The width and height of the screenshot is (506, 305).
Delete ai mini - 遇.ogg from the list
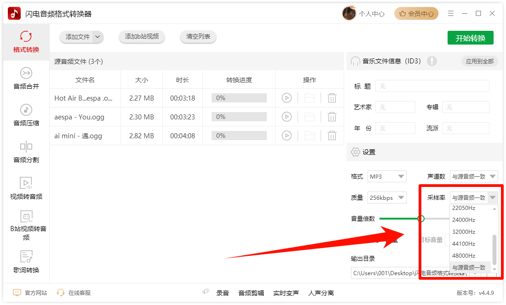332,136
